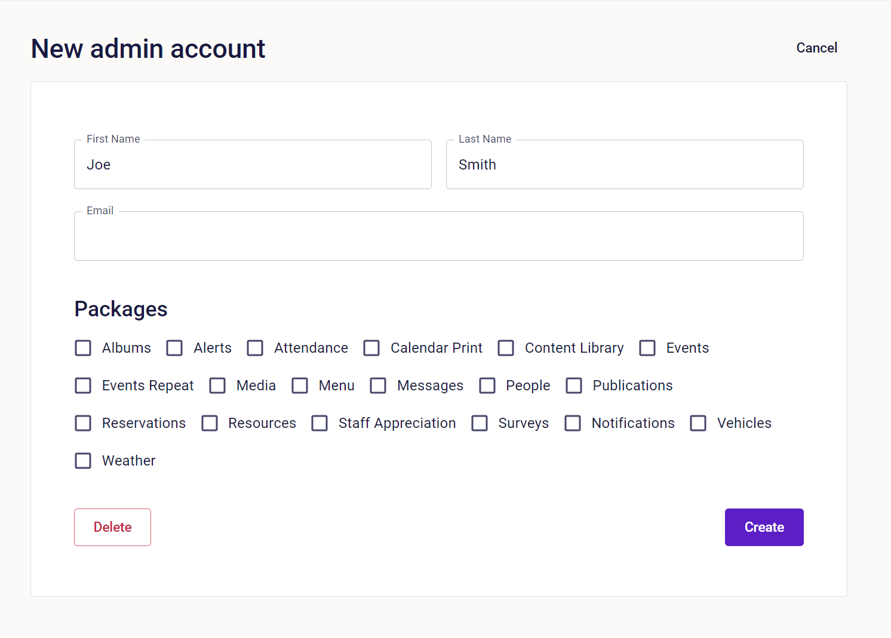This screenshot has width=891, height=638.
Task: Click the New admin account title
Action: (x=148, y=48)
